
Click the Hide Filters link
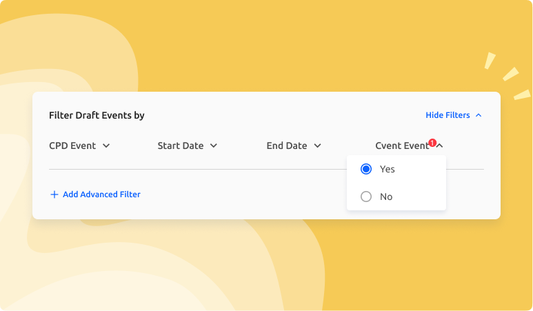pyautogui.click(x=447, y=115)
